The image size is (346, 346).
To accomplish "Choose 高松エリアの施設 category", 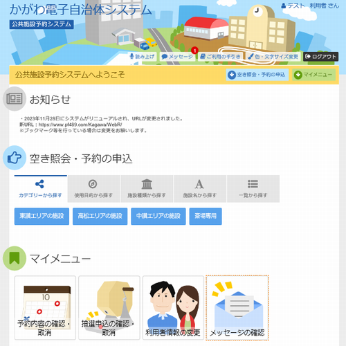I will (100, 216).
